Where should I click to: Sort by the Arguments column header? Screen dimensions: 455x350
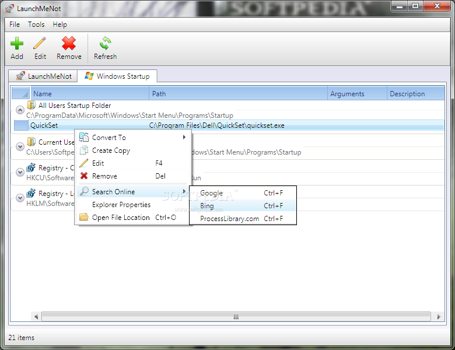(357, 93)
